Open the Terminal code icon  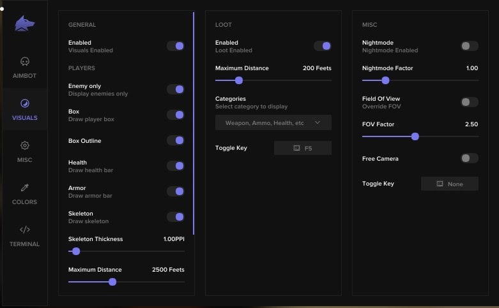tap(25, 230)
